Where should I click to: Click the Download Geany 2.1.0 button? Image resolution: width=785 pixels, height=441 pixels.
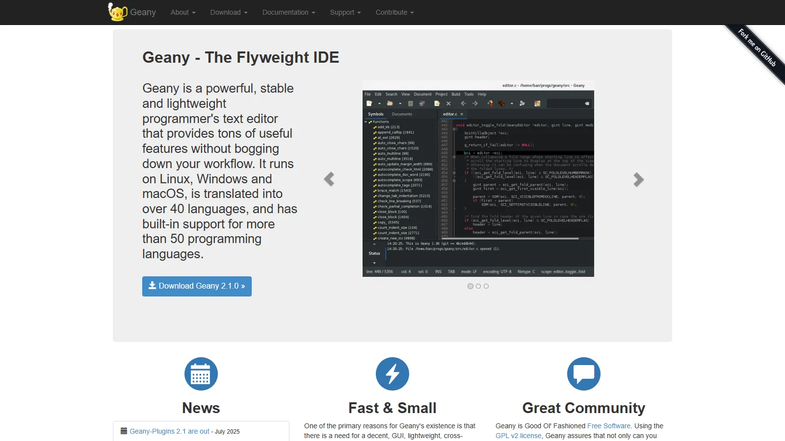[x=197, y=286]
